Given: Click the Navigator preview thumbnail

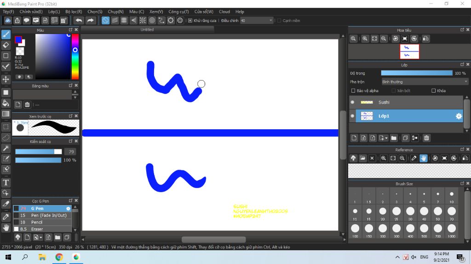Looking at the screenshot, I should (x=409, y=51).
